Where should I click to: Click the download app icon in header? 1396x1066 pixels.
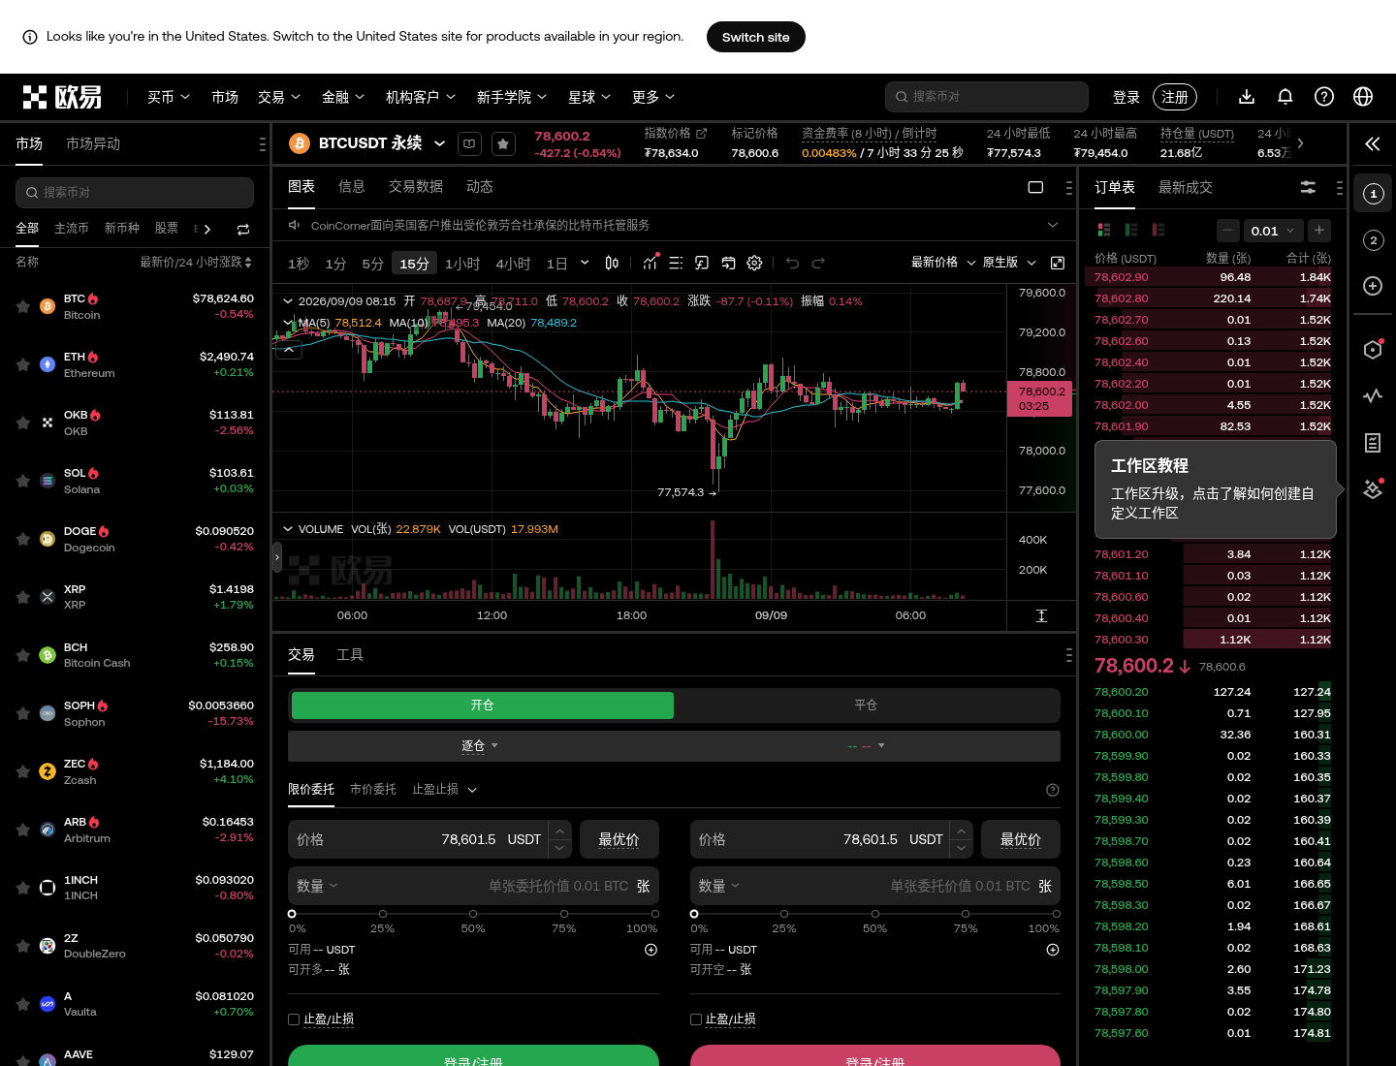click(x=1247, y=97)
